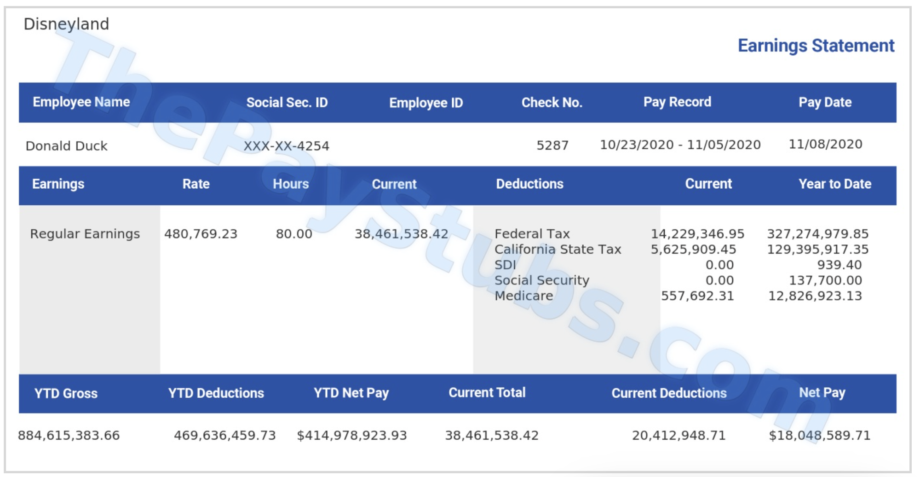Click the Federal Tax deduction label
The image size is (920, 477).
[x=532, y=234]
